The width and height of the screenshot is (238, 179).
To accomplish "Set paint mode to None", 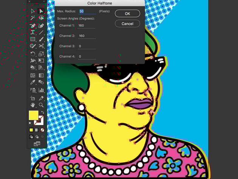I will [x=42, y=130].
